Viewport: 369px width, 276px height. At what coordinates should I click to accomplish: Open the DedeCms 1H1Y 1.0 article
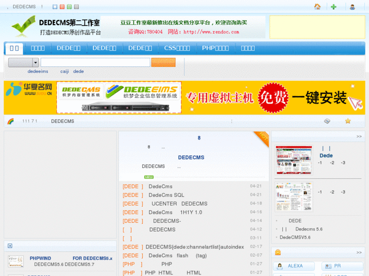[x=175, y=212]
